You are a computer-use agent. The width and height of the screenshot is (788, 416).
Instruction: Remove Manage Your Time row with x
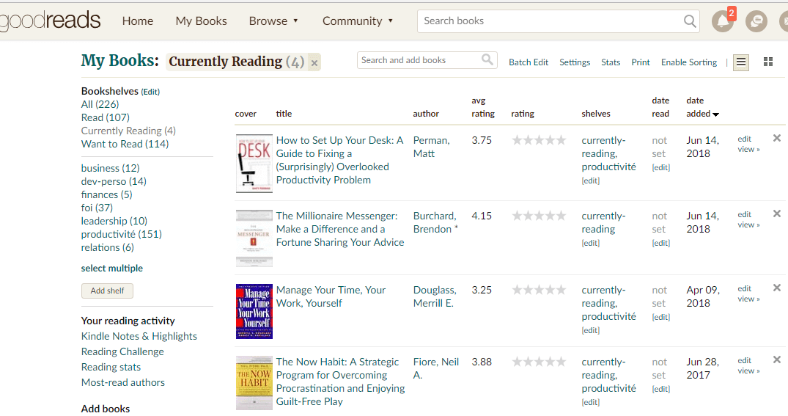pyautogui.click(x=776, y=288)
